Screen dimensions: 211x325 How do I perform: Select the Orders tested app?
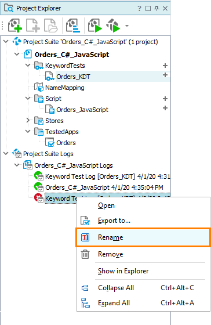66,143
